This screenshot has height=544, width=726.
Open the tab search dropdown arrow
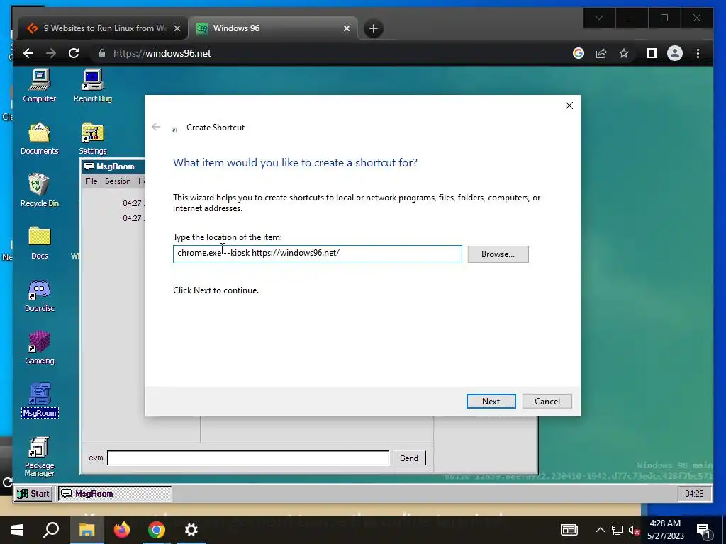[598, 18]
